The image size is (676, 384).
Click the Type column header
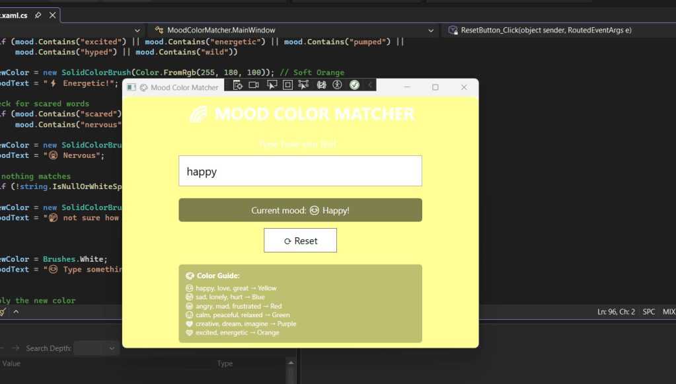point(225,364)
